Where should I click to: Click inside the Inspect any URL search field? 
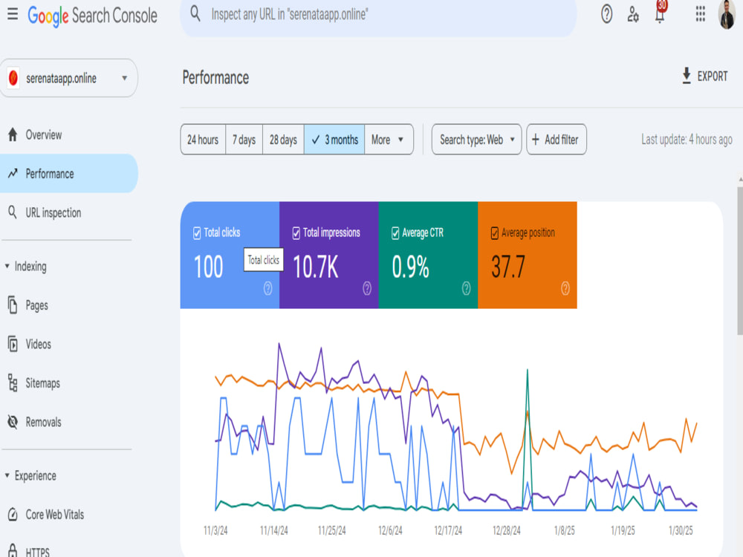(378, 15)
